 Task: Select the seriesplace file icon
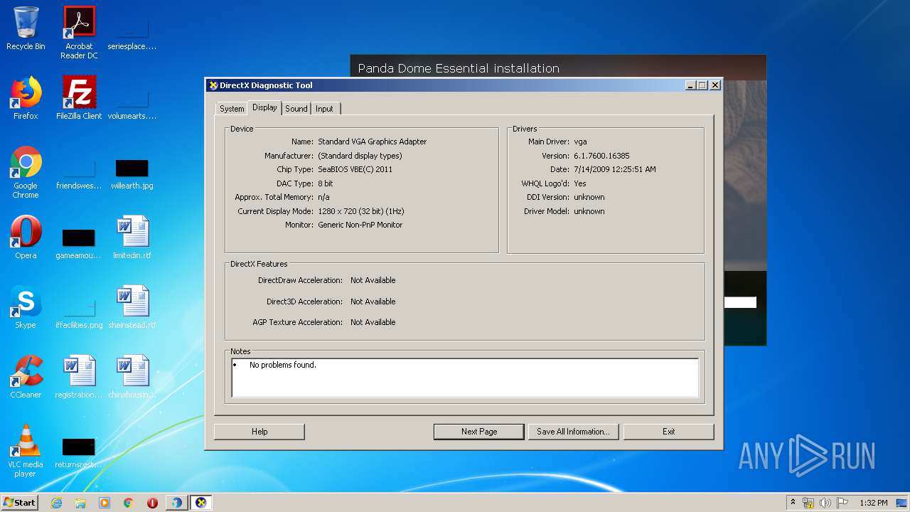(132, 34)
